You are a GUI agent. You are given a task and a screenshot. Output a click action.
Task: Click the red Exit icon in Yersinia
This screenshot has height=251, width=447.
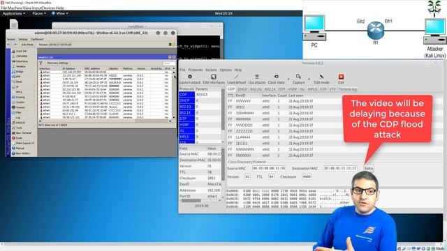[x=341, y=77]
